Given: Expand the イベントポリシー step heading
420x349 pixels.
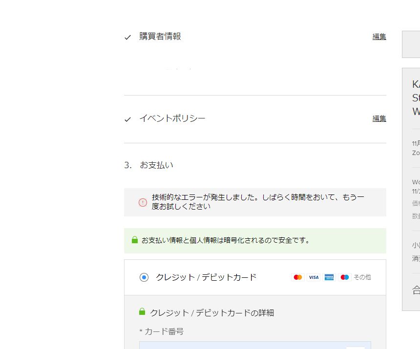Looking at the screenshot, I should click(x=172, y=118).
